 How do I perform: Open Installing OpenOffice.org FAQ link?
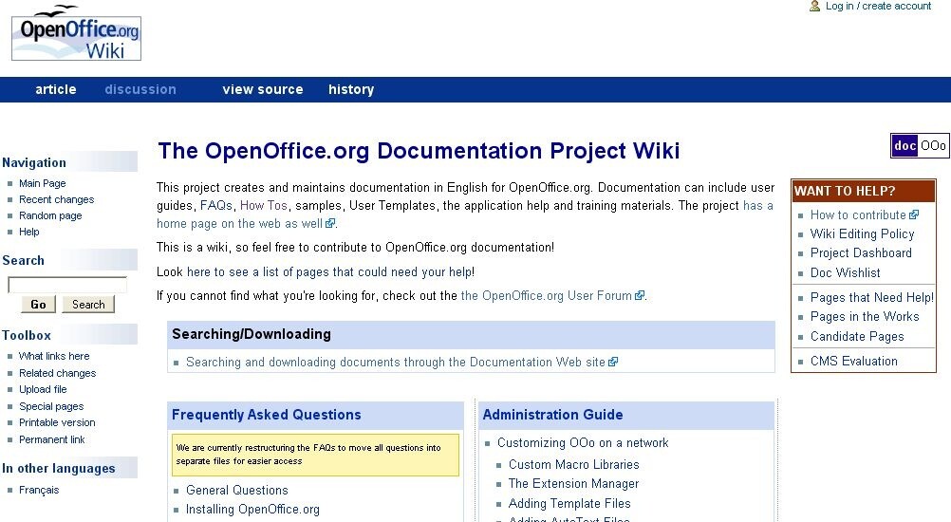(252, 510)
